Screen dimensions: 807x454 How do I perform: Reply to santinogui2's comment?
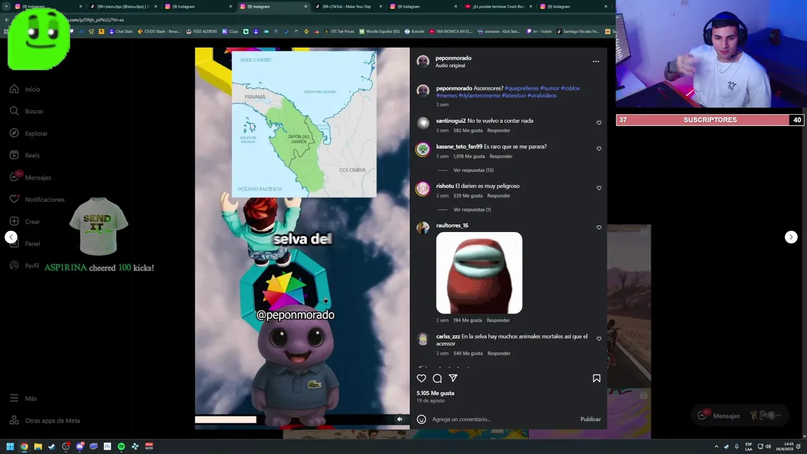tap(499, 131)
